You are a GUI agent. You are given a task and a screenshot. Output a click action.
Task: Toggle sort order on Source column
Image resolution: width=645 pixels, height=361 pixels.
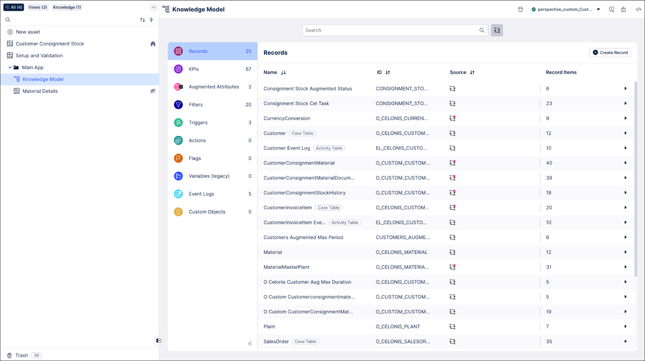[x=472, y=72]
